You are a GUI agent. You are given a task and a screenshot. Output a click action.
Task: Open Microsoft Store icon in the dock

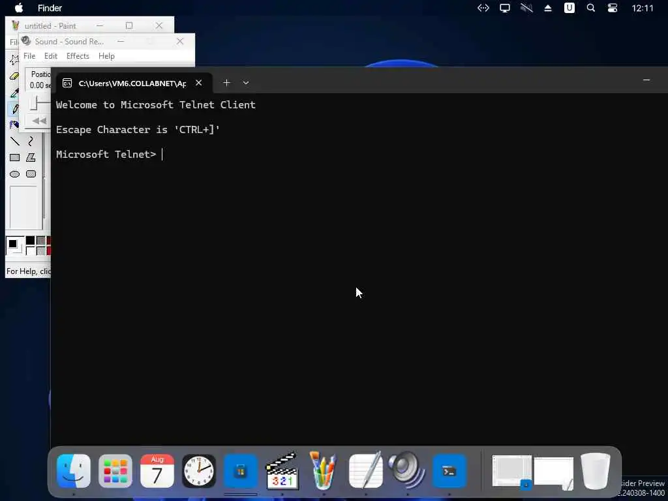pos(241,471)
